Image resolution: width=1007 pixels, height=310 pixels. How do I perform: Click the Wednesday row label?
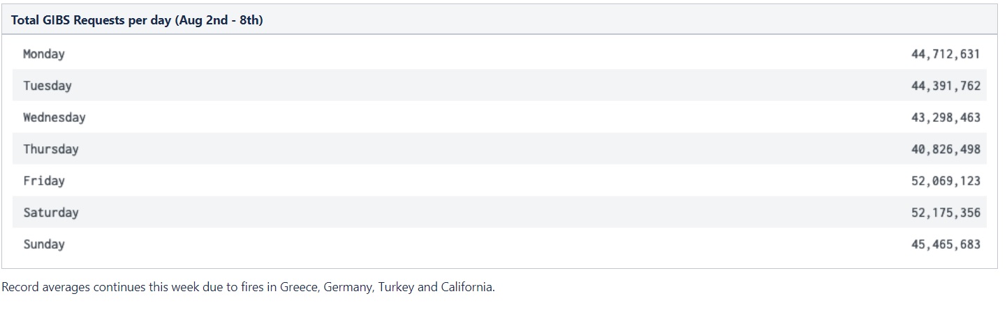(54, 118)
